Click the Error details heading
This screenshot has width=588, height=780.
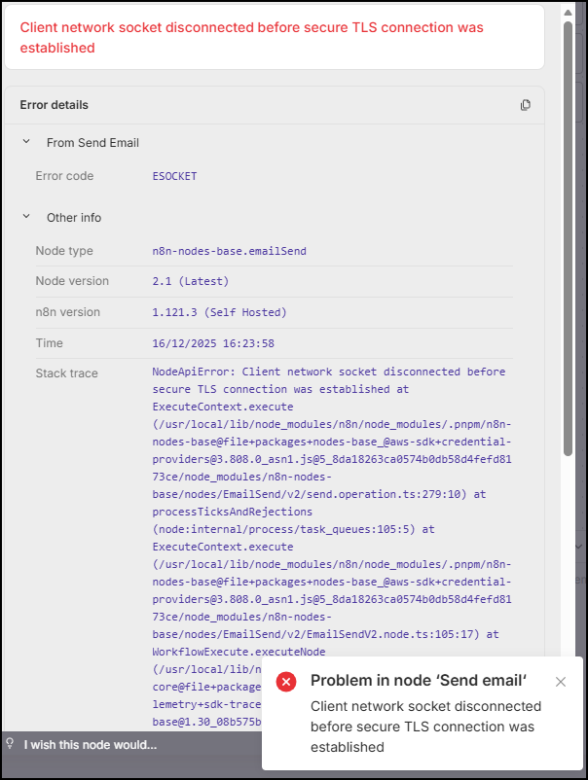coord(54,105)
